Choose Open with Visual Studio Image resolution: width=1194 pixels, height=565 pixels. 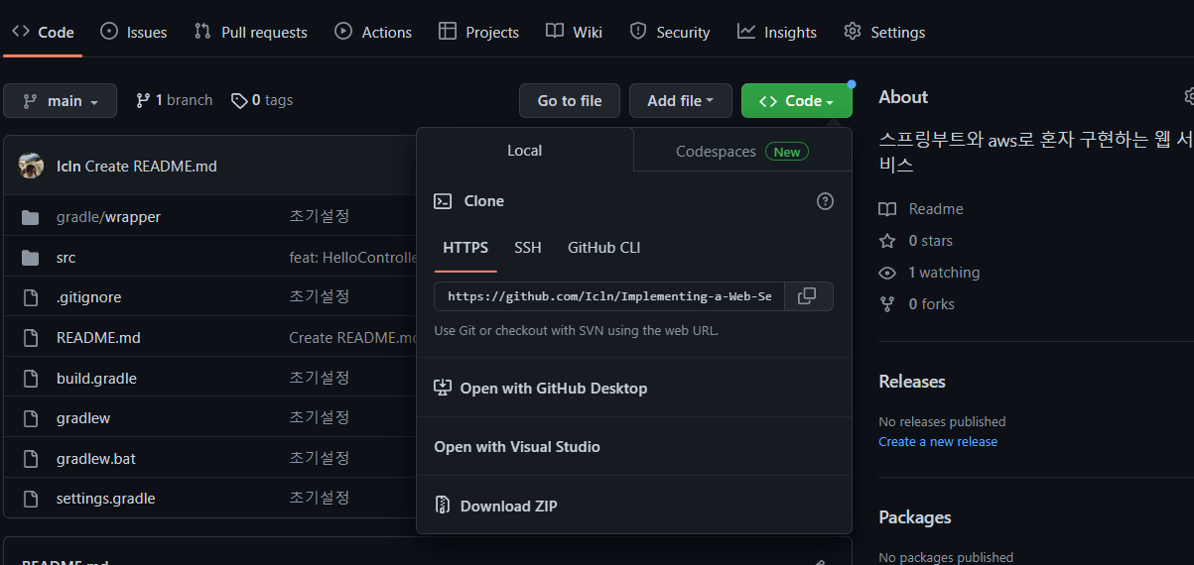point(517,447)
